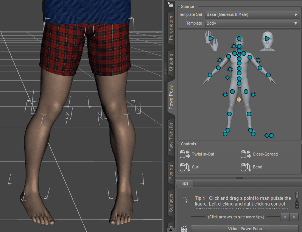Click the dotted point beside the neck

coord(234,46)
